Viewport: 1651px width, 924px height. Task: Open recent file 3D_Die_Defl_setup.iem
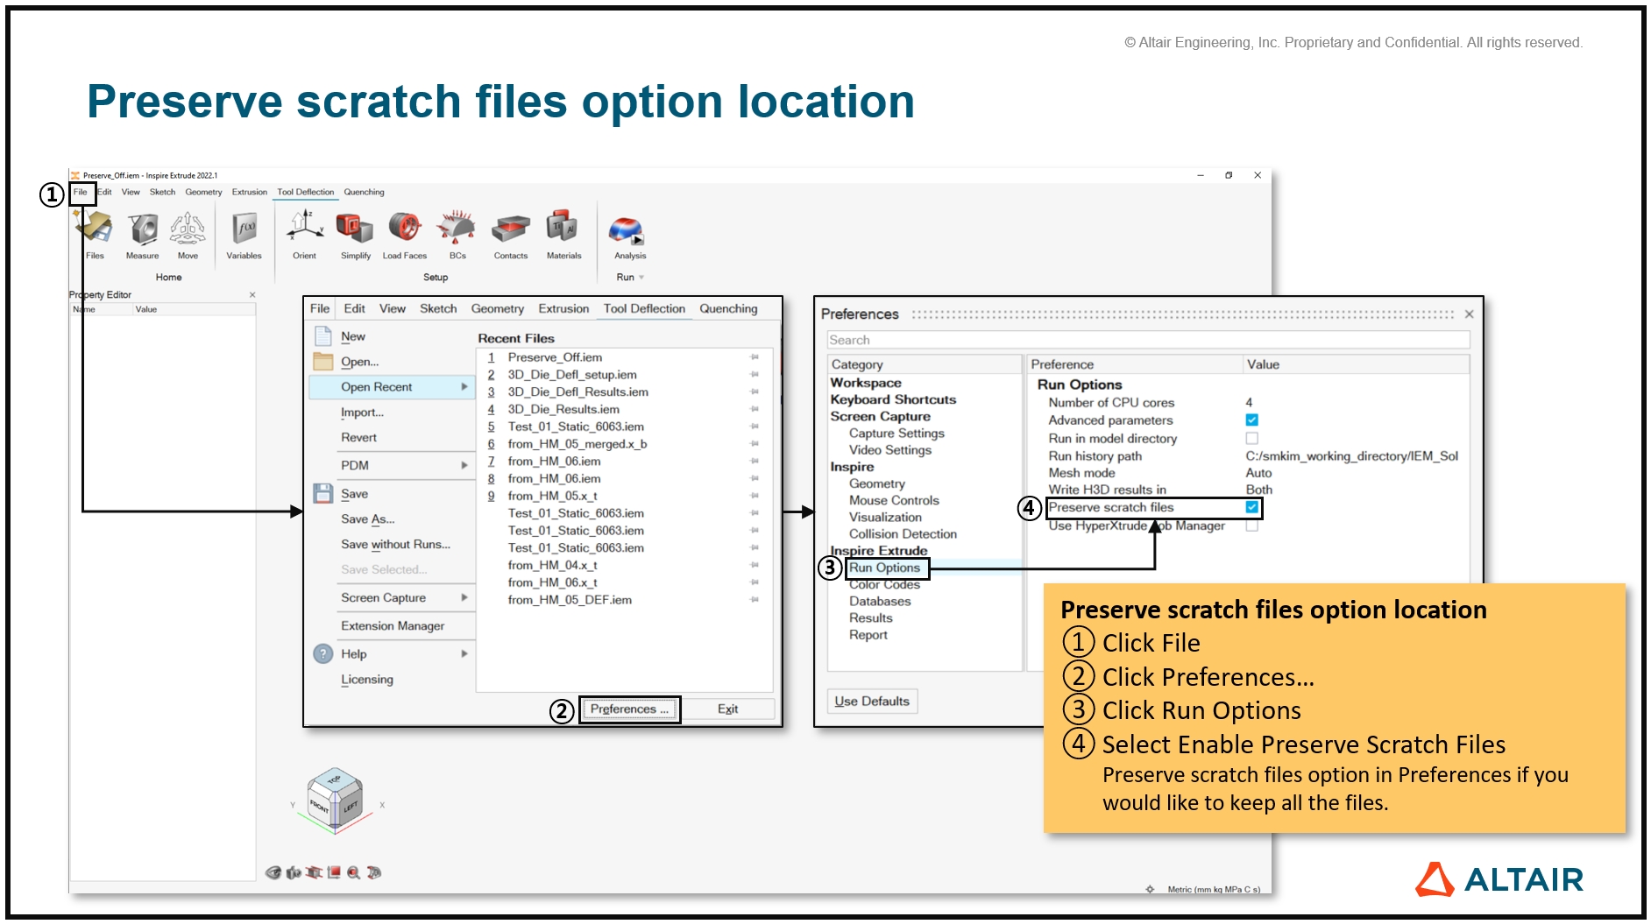(x=572, y=375)
